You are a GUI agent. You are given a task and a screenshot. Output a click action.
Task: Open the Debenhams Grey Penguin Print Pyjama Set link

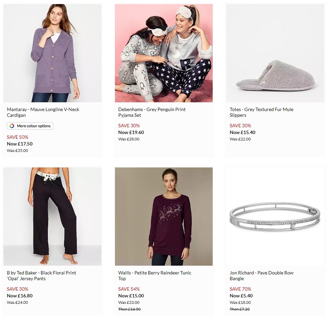tap(151, 112)
